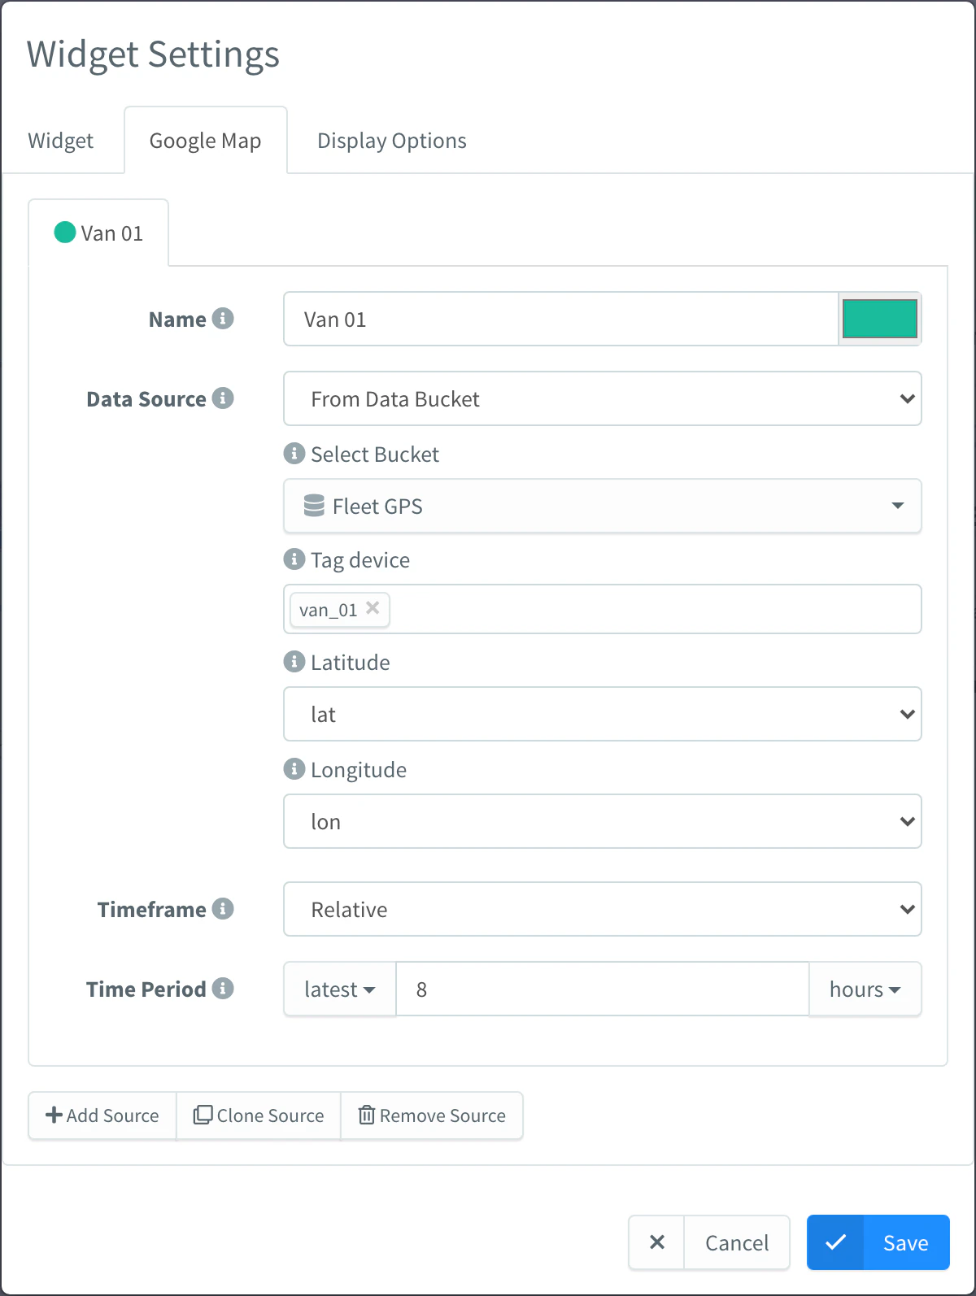Click the info icon next to Name
Screen dimensions: 976x1296
coord(223,319)
